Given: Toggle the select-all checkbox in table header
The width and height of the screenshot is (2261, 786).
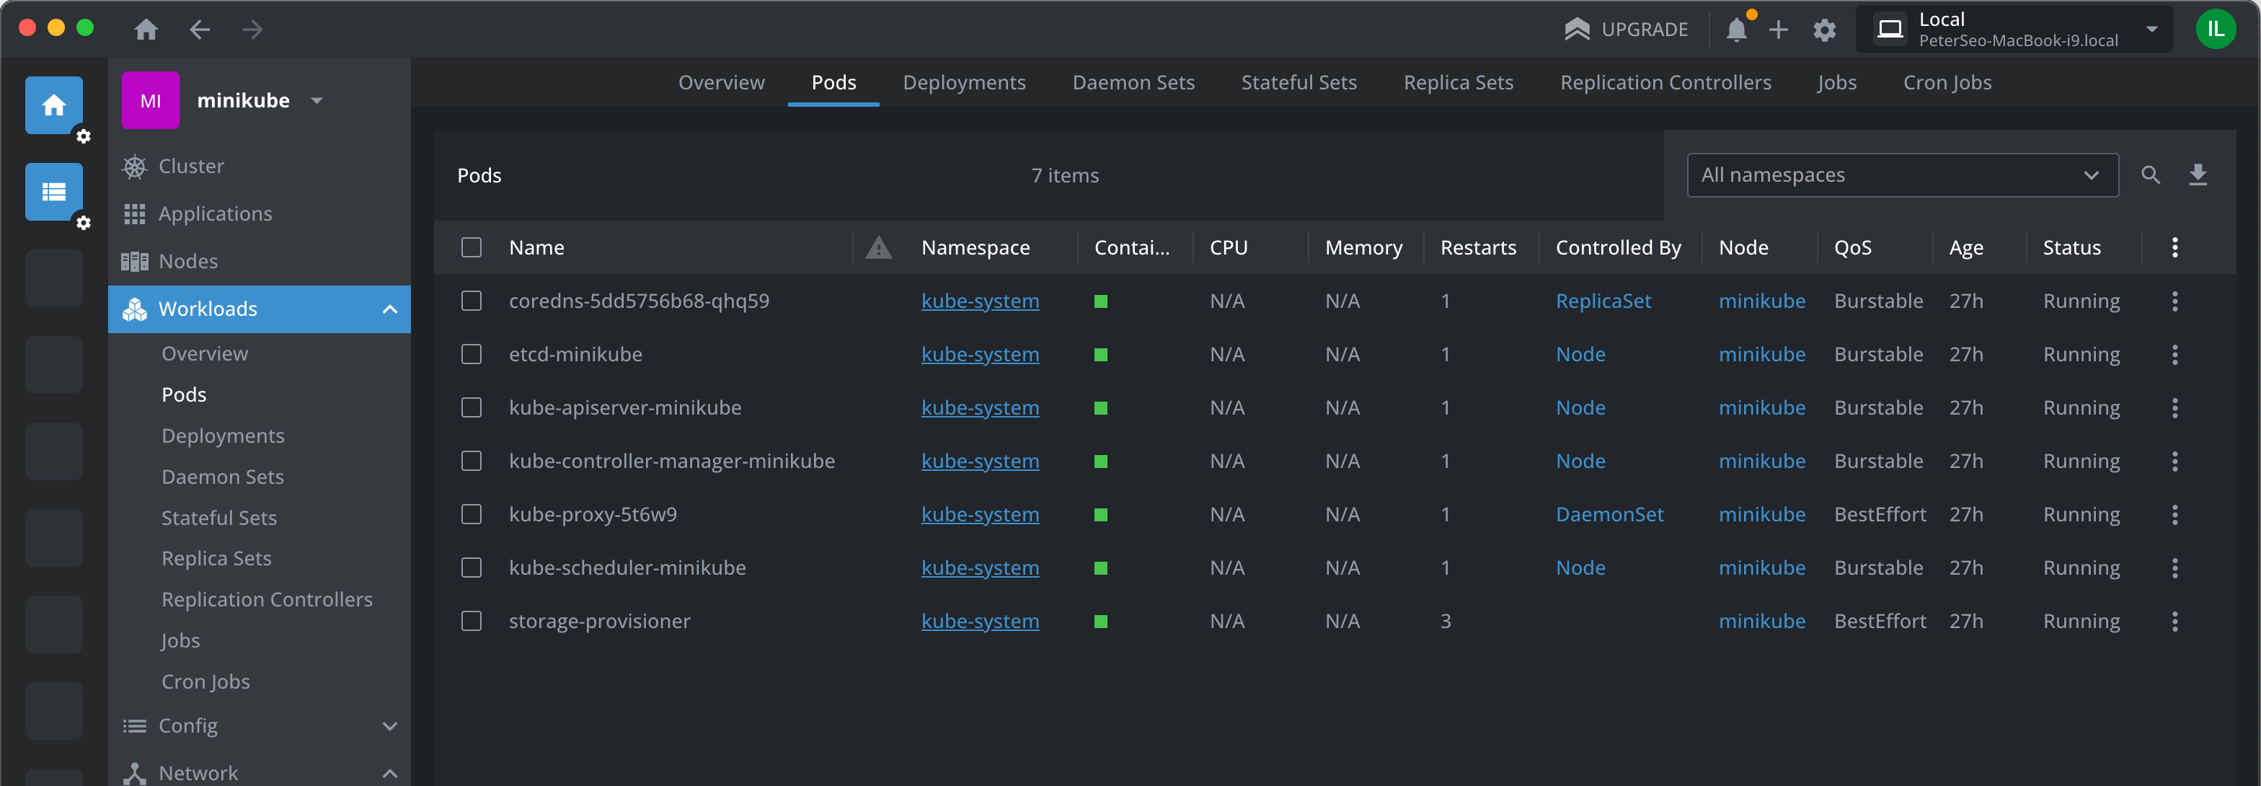Looking at the screenshot, I should click(472, 247).
